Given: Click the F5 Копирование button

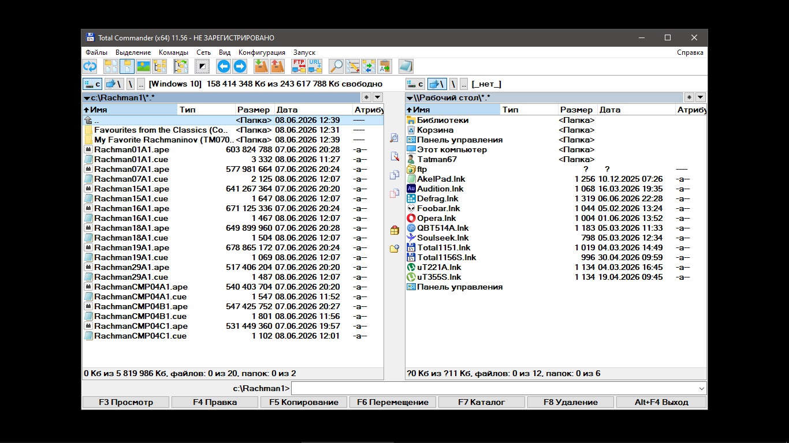Looking at the screenshot, I should 304,402.
